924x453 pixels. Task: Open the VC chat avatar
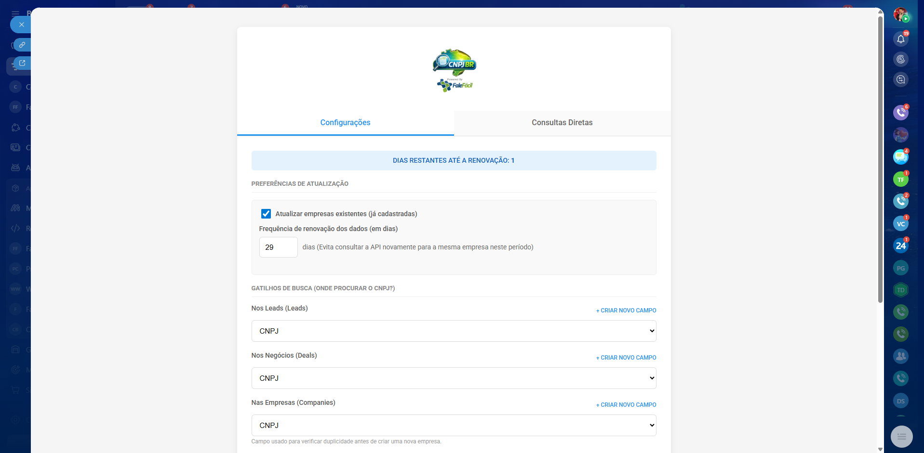(x=900, y=224)
